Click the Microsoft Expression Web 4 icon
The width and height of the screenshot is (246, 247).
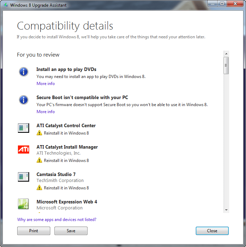pos(23,204)
